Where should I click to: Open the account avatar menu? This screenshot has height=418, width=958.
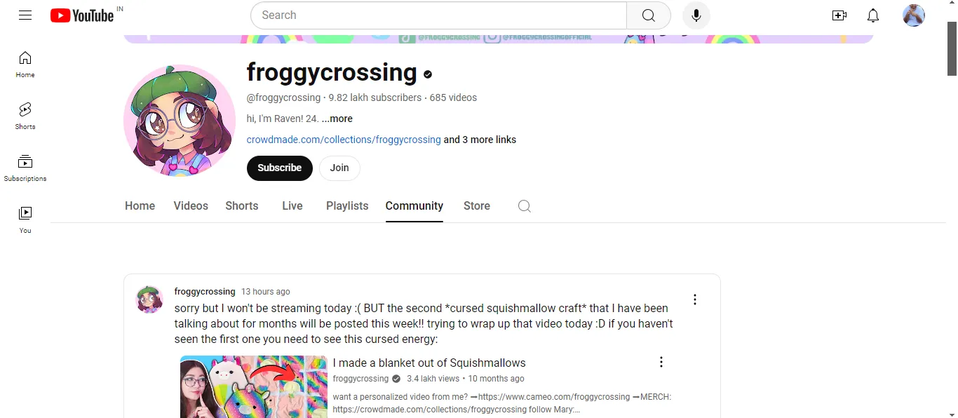pyautogui.click(x=913, y=15)
